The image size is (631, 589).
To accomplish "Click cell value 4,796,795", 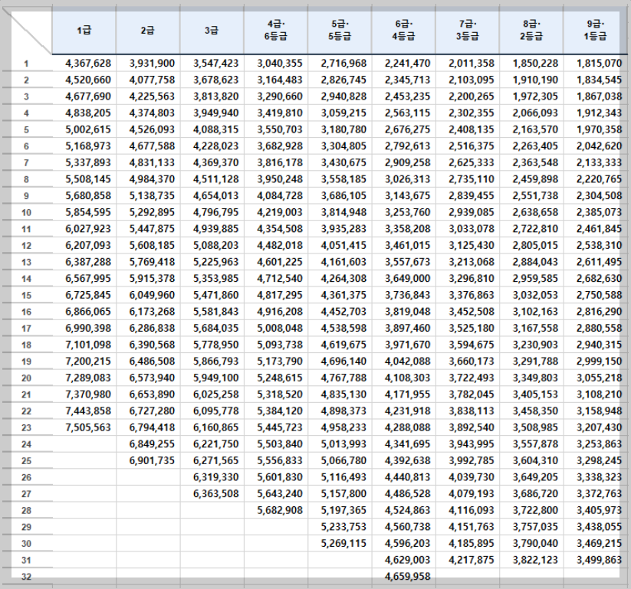I will (x=216, y=212).
